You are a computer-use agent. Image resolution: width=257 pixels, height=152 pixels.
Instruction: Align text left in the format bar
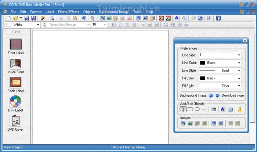(143, 25)
